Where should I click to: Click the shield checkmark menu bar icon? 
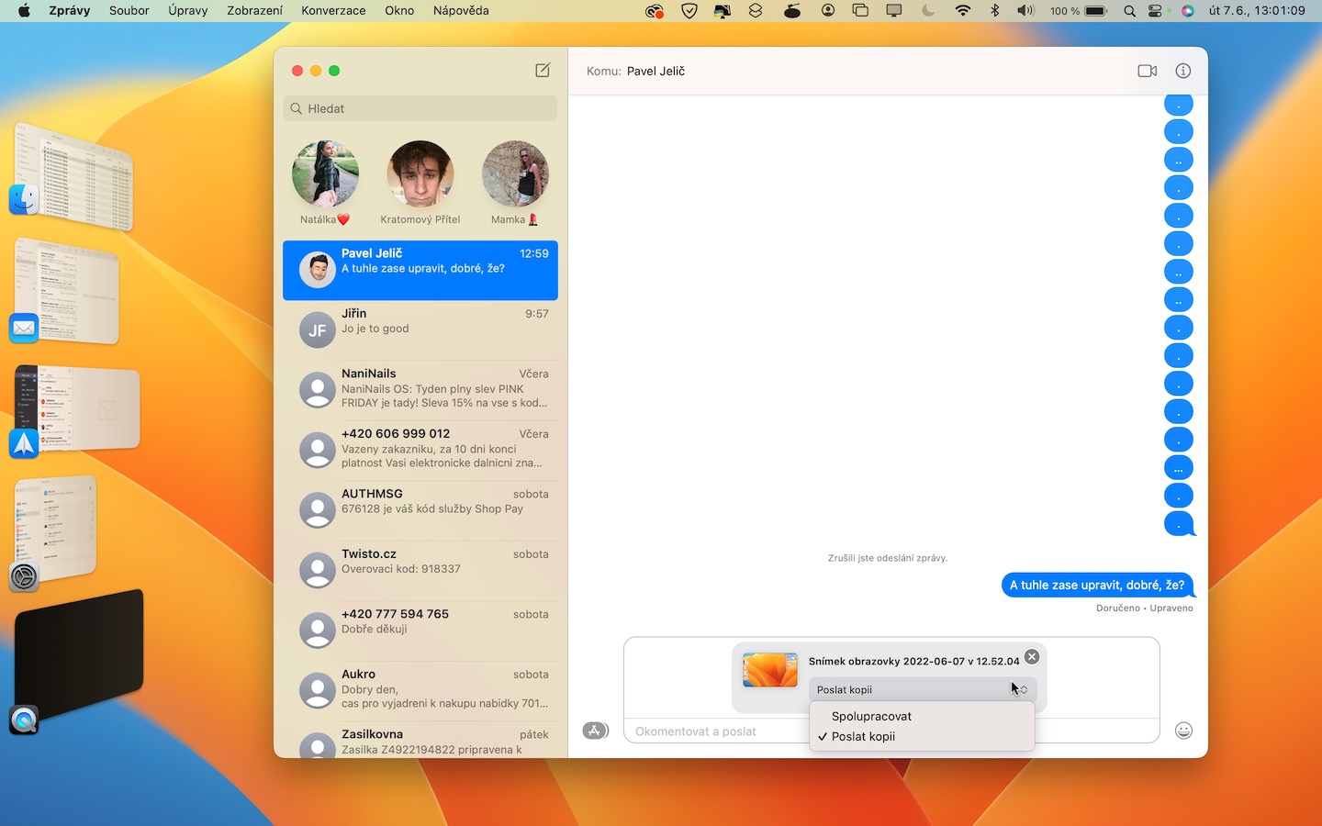point(689,11)
